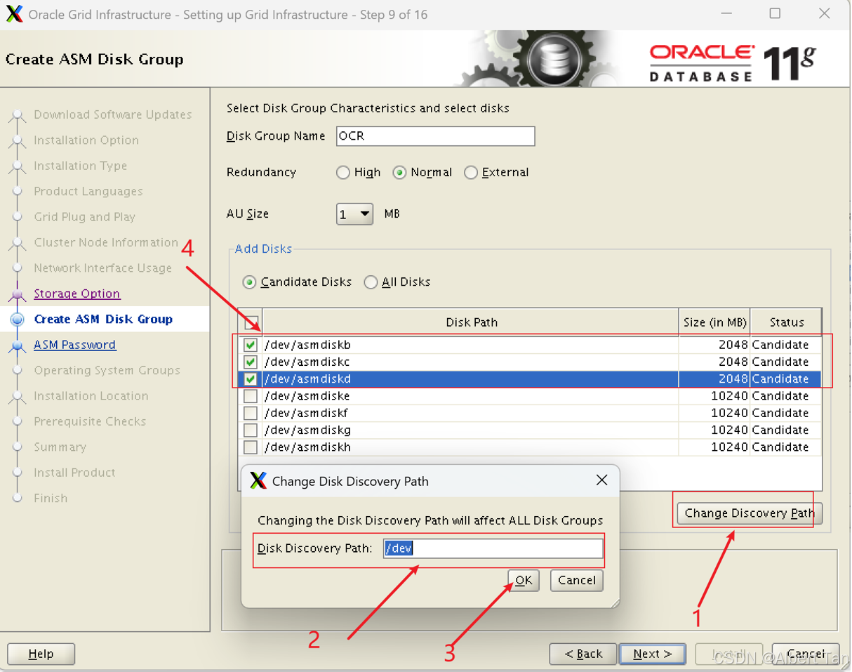Click Candidate status of /dev/asmdiskh

[780, 447]
